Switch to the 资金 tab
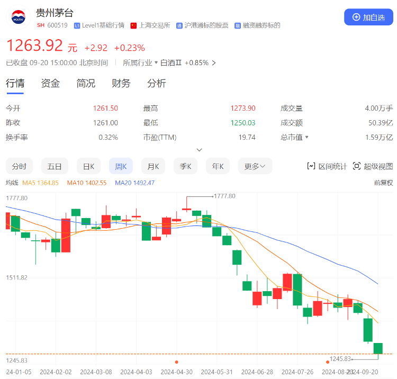397x379 pixels. coord(50,83)
